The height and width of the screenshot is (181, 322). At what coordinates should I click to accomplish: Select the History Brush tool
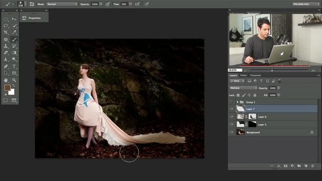coord(14,46)
